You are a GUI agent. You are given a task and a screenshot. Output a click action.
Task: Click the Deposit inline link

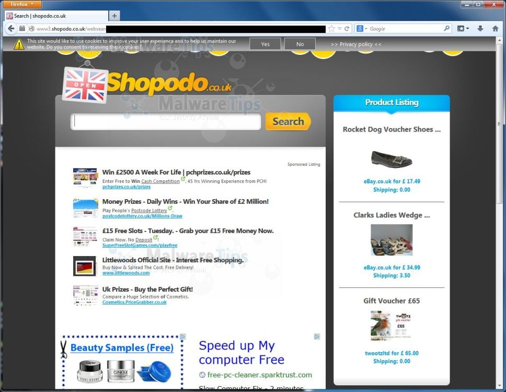point(144,240)
